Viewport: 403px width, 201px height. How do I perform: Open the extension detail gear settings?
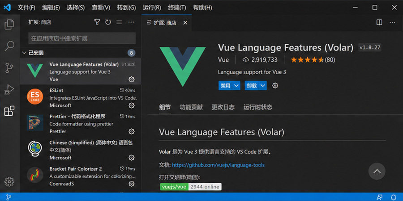275,86
